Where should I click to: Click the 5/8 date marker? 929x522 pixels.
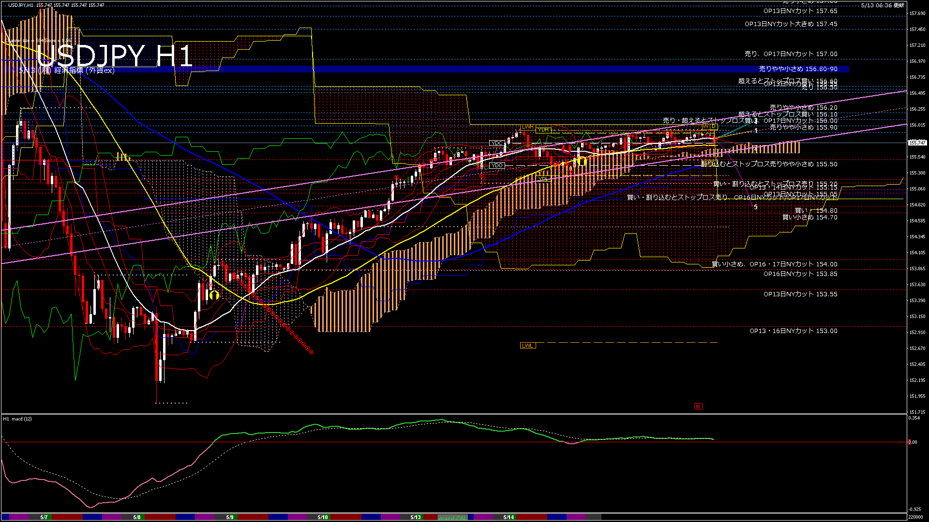click(x=137, y=517)
